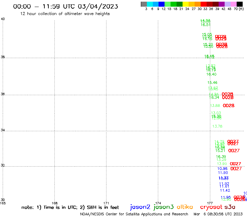This screenshot has height=217, width=247.
Task: Click the gray swatch in the color scale
Action: click(144, 4)
